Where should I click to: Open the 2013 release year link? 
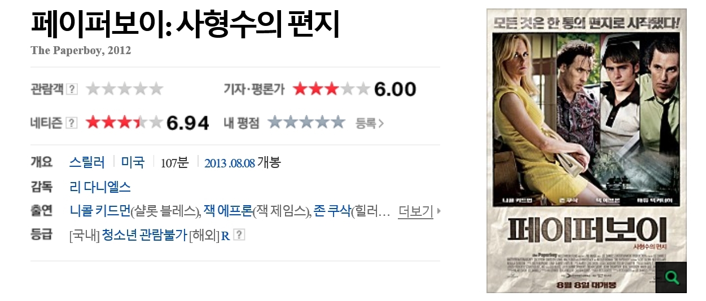pyautogui.click(x=216, y=163)
